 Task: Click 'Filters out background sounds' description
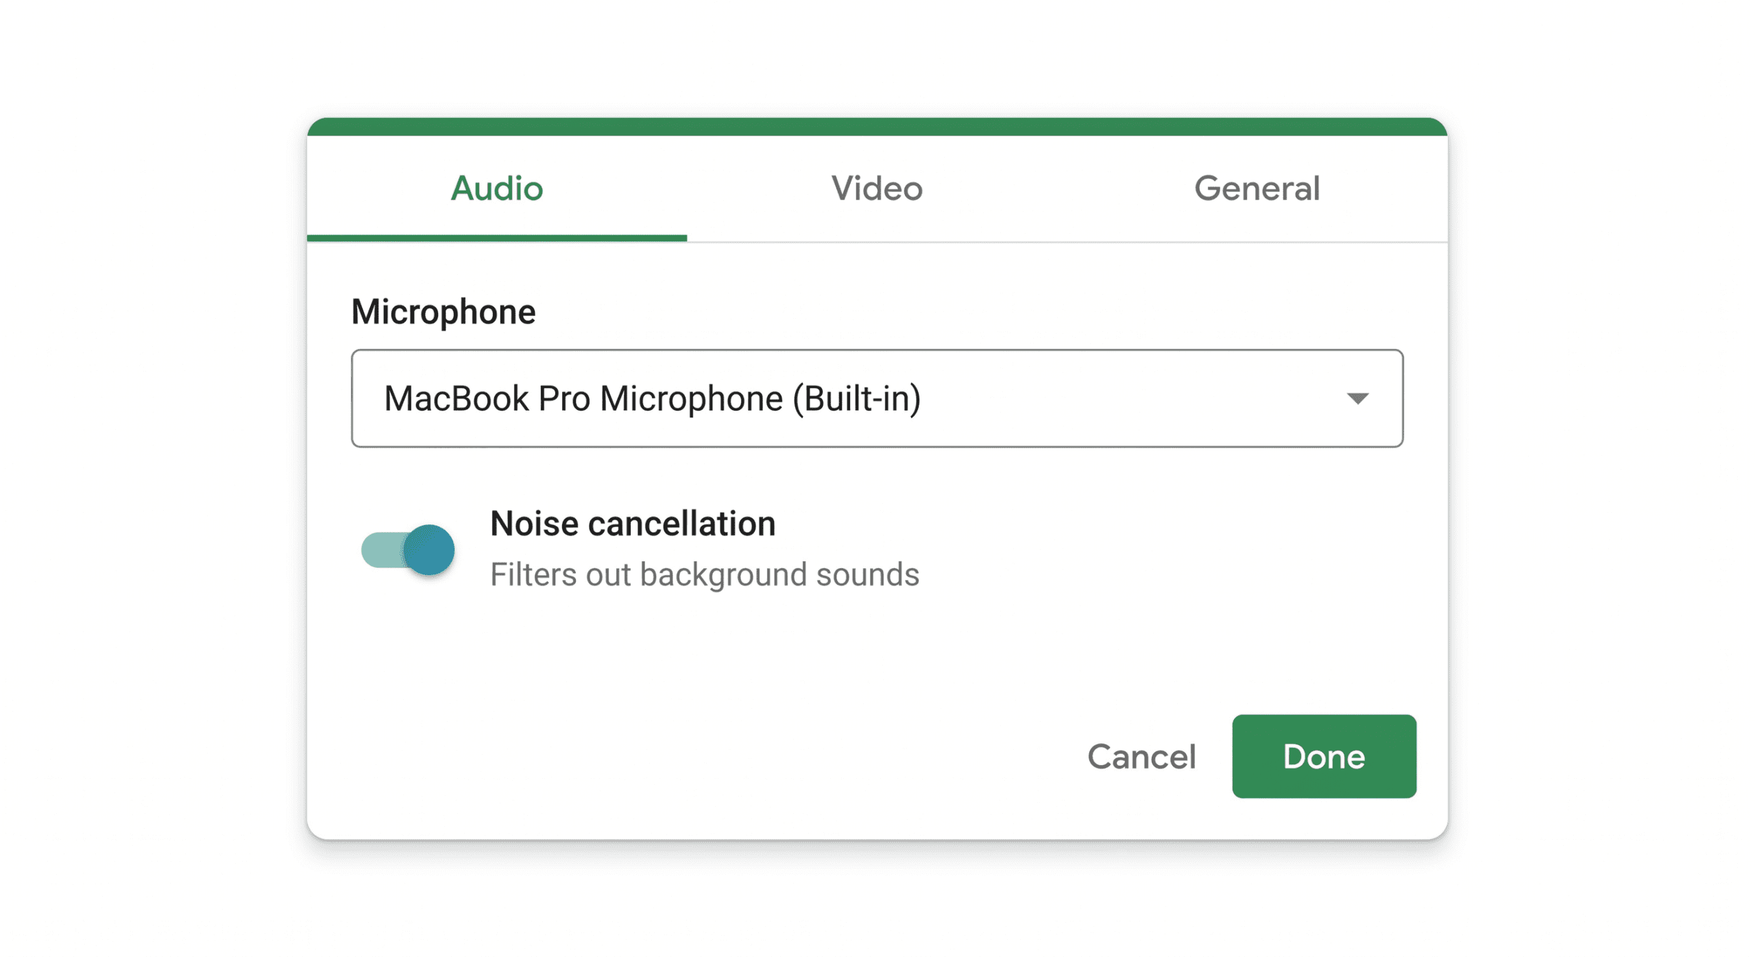705,574
